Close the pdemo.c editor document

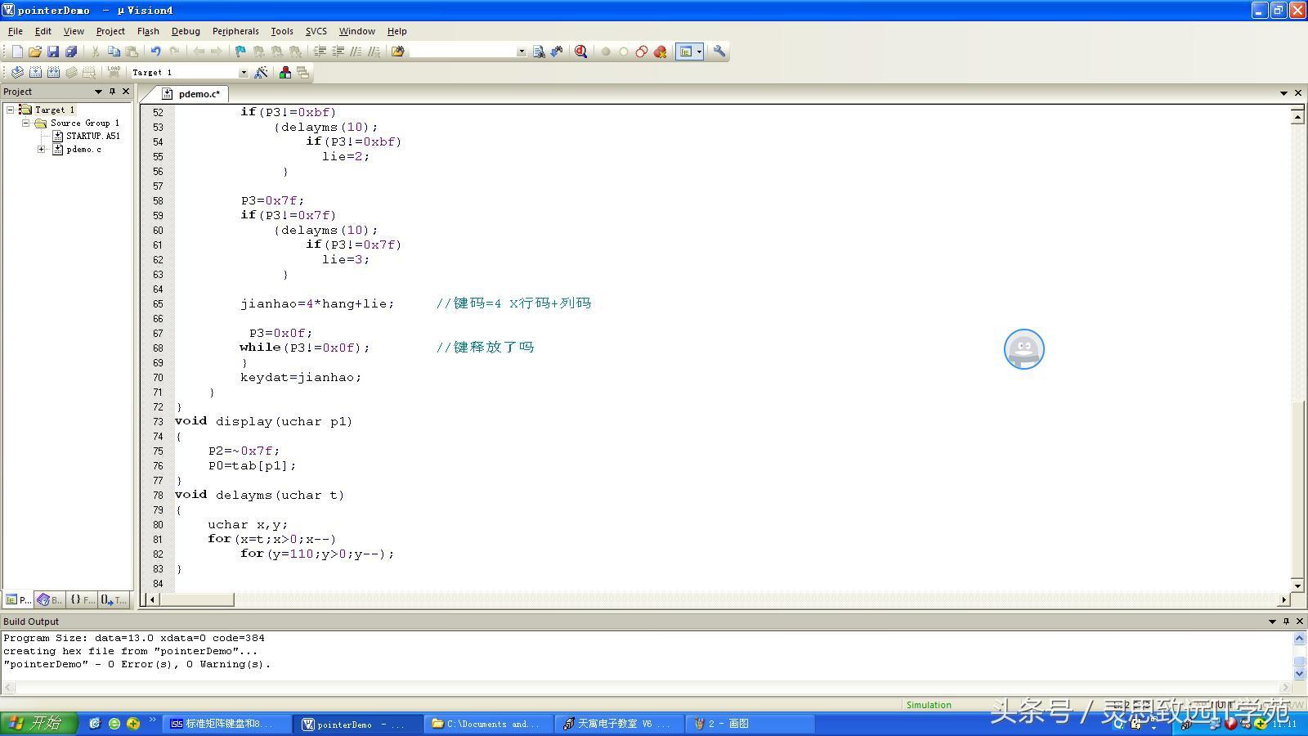point(1297,93)
